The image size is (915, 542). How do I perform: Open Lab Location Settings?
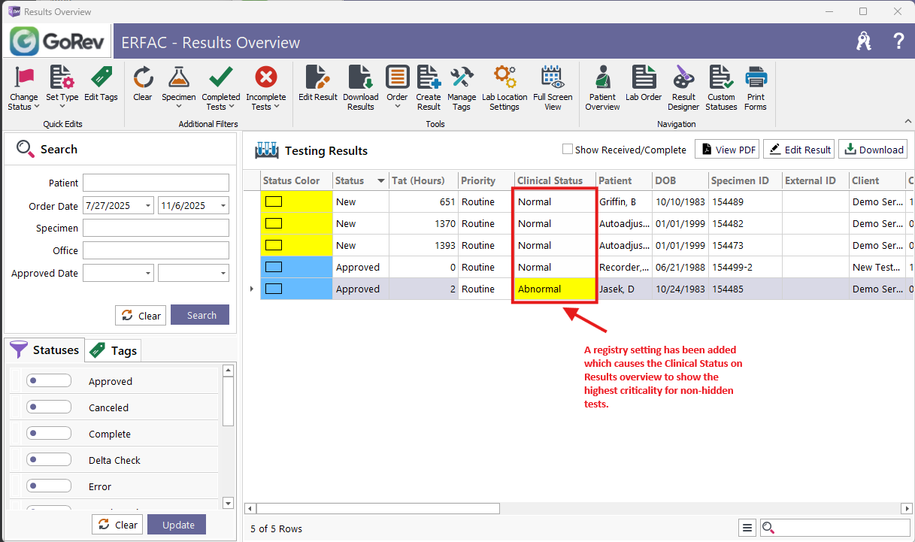click(504, 87)
